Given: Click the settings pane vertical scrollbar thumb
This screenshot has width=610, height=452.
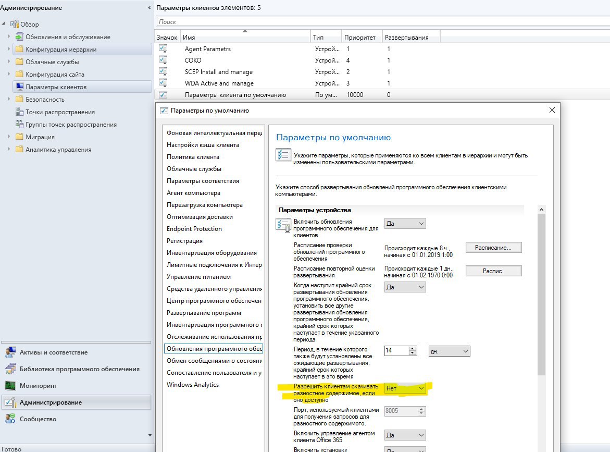Looking at the screenshot, I should pos(541,295).
